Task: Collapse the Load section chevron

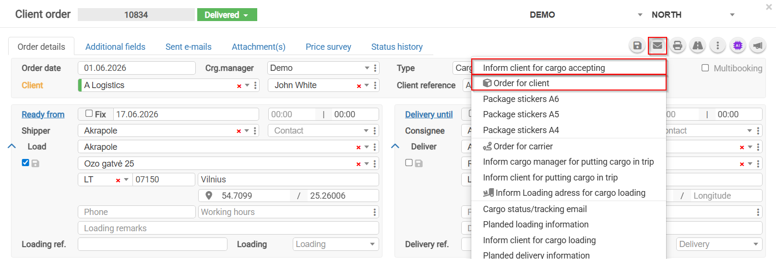Action: click(x=12, y=146)
